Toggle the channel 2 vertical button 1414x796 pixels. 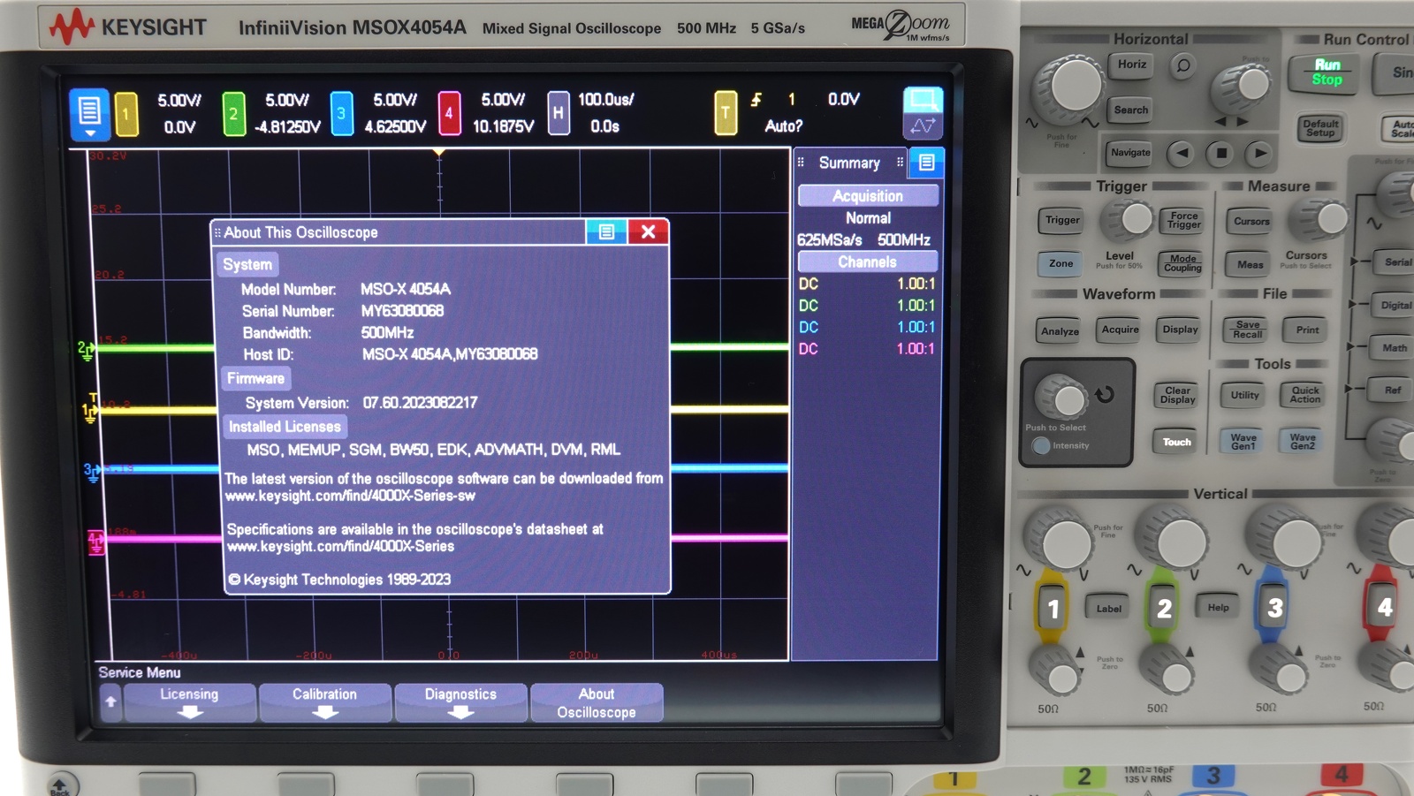tap(1164, 608)
